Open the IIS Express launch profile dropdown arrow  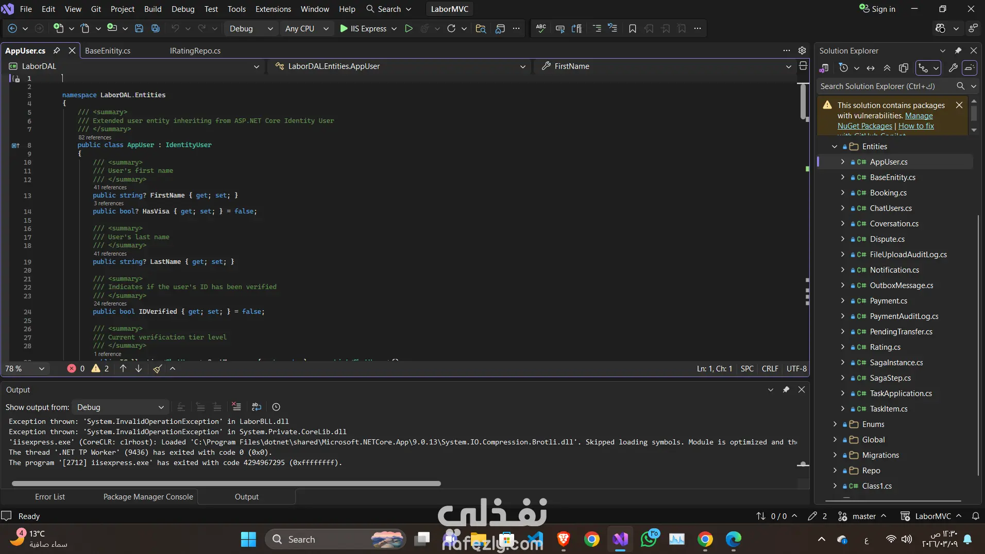394,29
